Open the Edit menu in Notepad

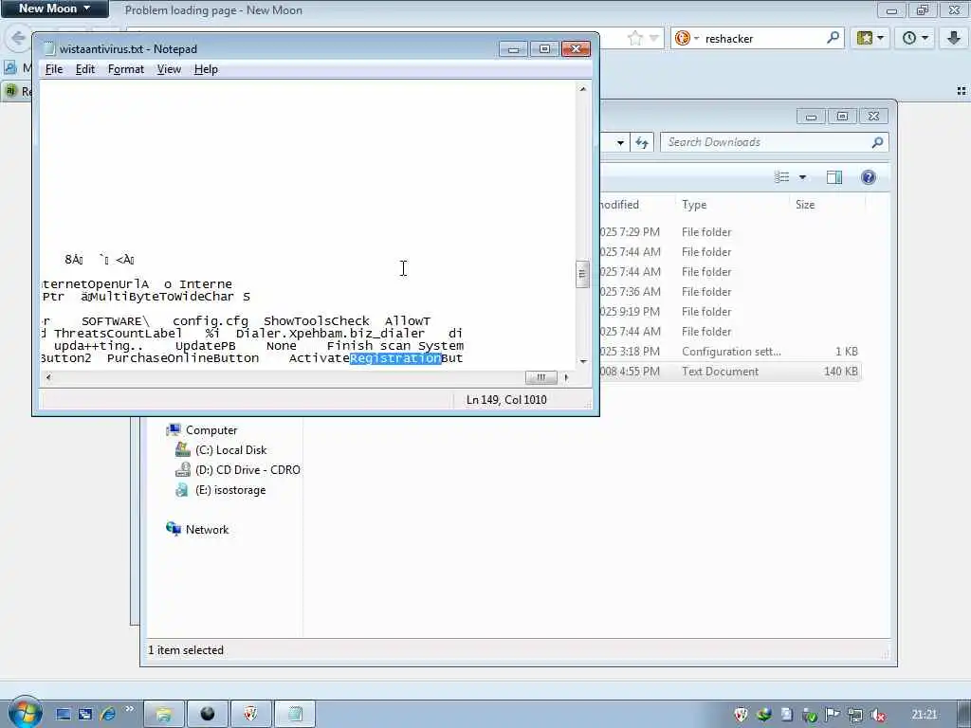(x=84, y=69)
